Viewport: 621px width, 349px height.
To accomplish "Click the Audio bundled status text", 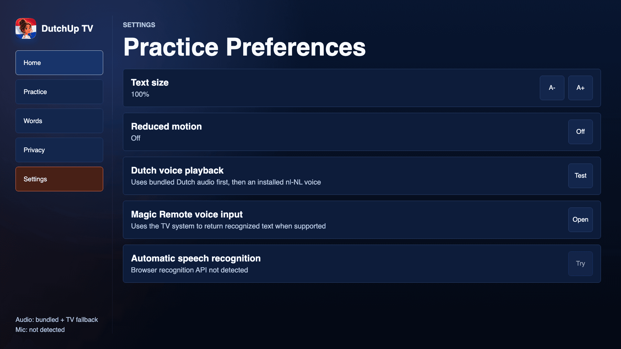I will pos(57,320).
